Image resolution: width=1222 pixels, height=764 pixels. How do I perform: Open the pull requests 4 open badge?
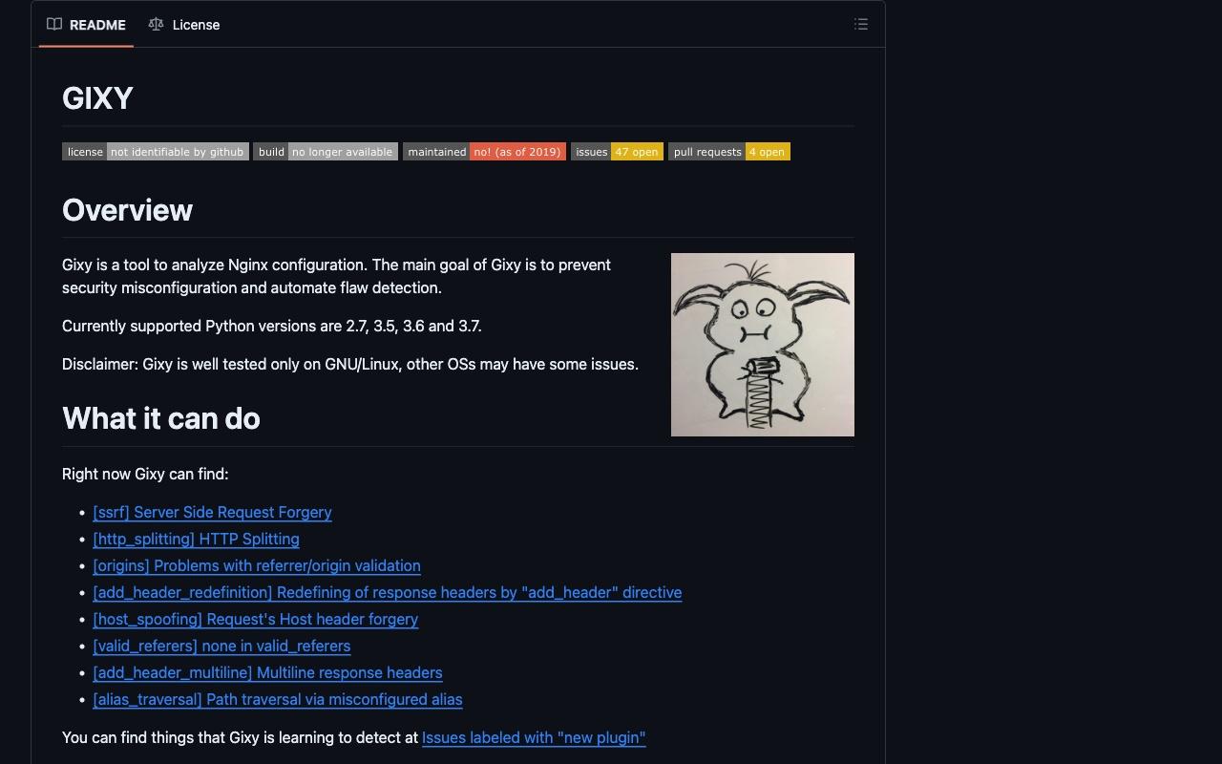pyautogui.click(x=729, y=152)
